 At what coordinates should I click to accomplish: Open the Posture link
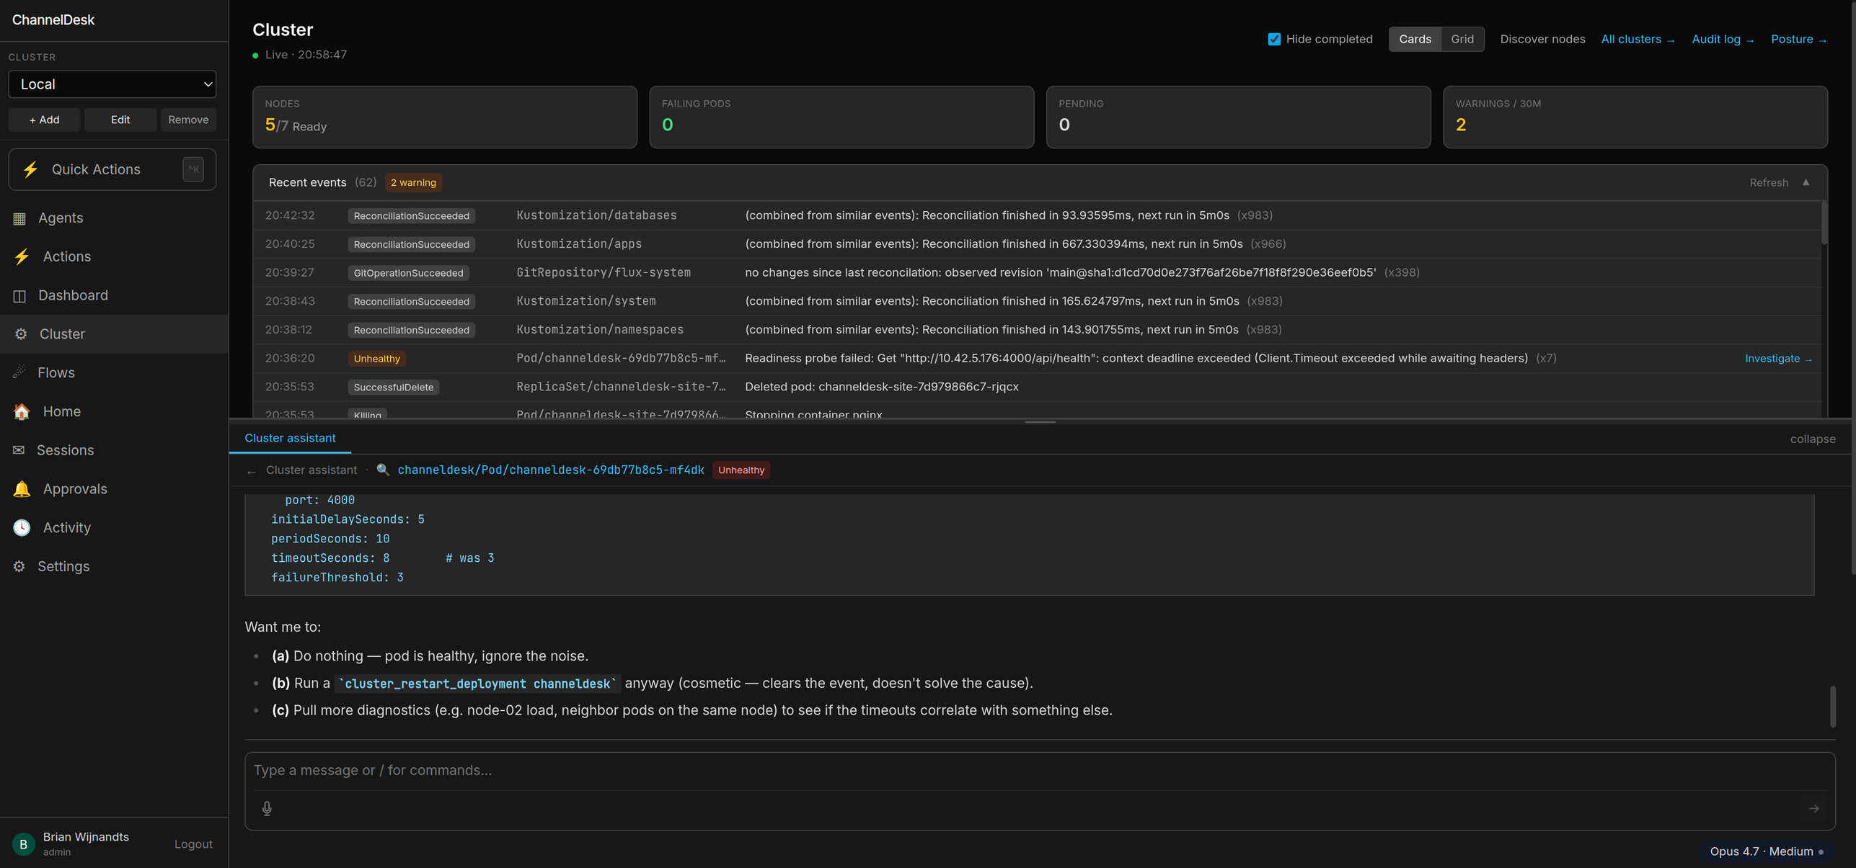[1798, 39]
